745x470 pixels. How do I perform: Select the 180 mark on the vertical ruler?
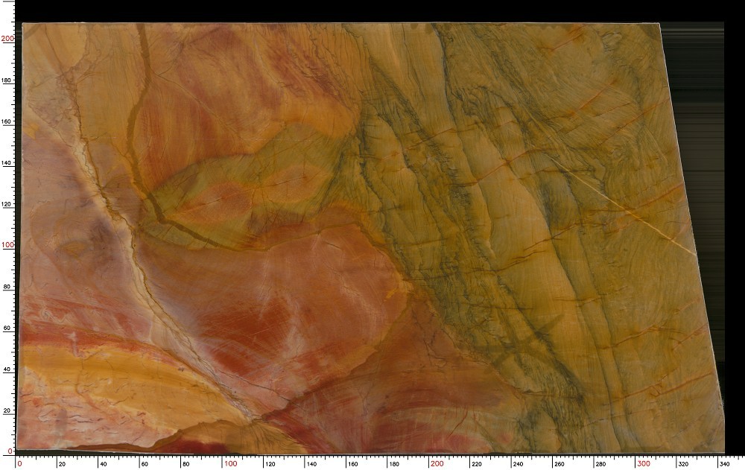[6, 80]
